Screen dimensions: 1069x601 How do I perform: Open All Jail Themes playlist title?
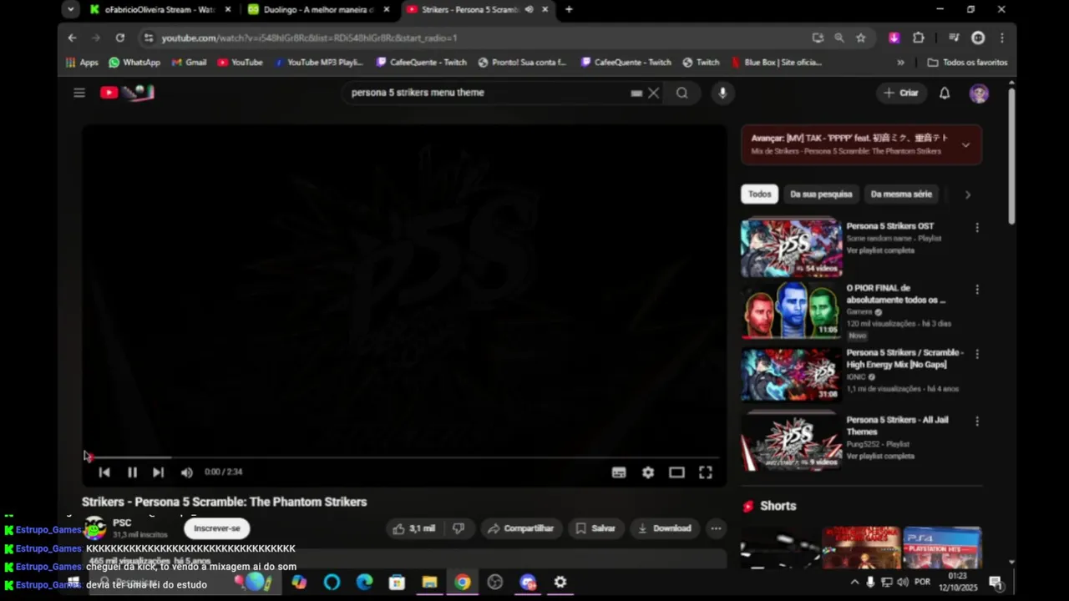pyautogui.click(x=897, y=426)
